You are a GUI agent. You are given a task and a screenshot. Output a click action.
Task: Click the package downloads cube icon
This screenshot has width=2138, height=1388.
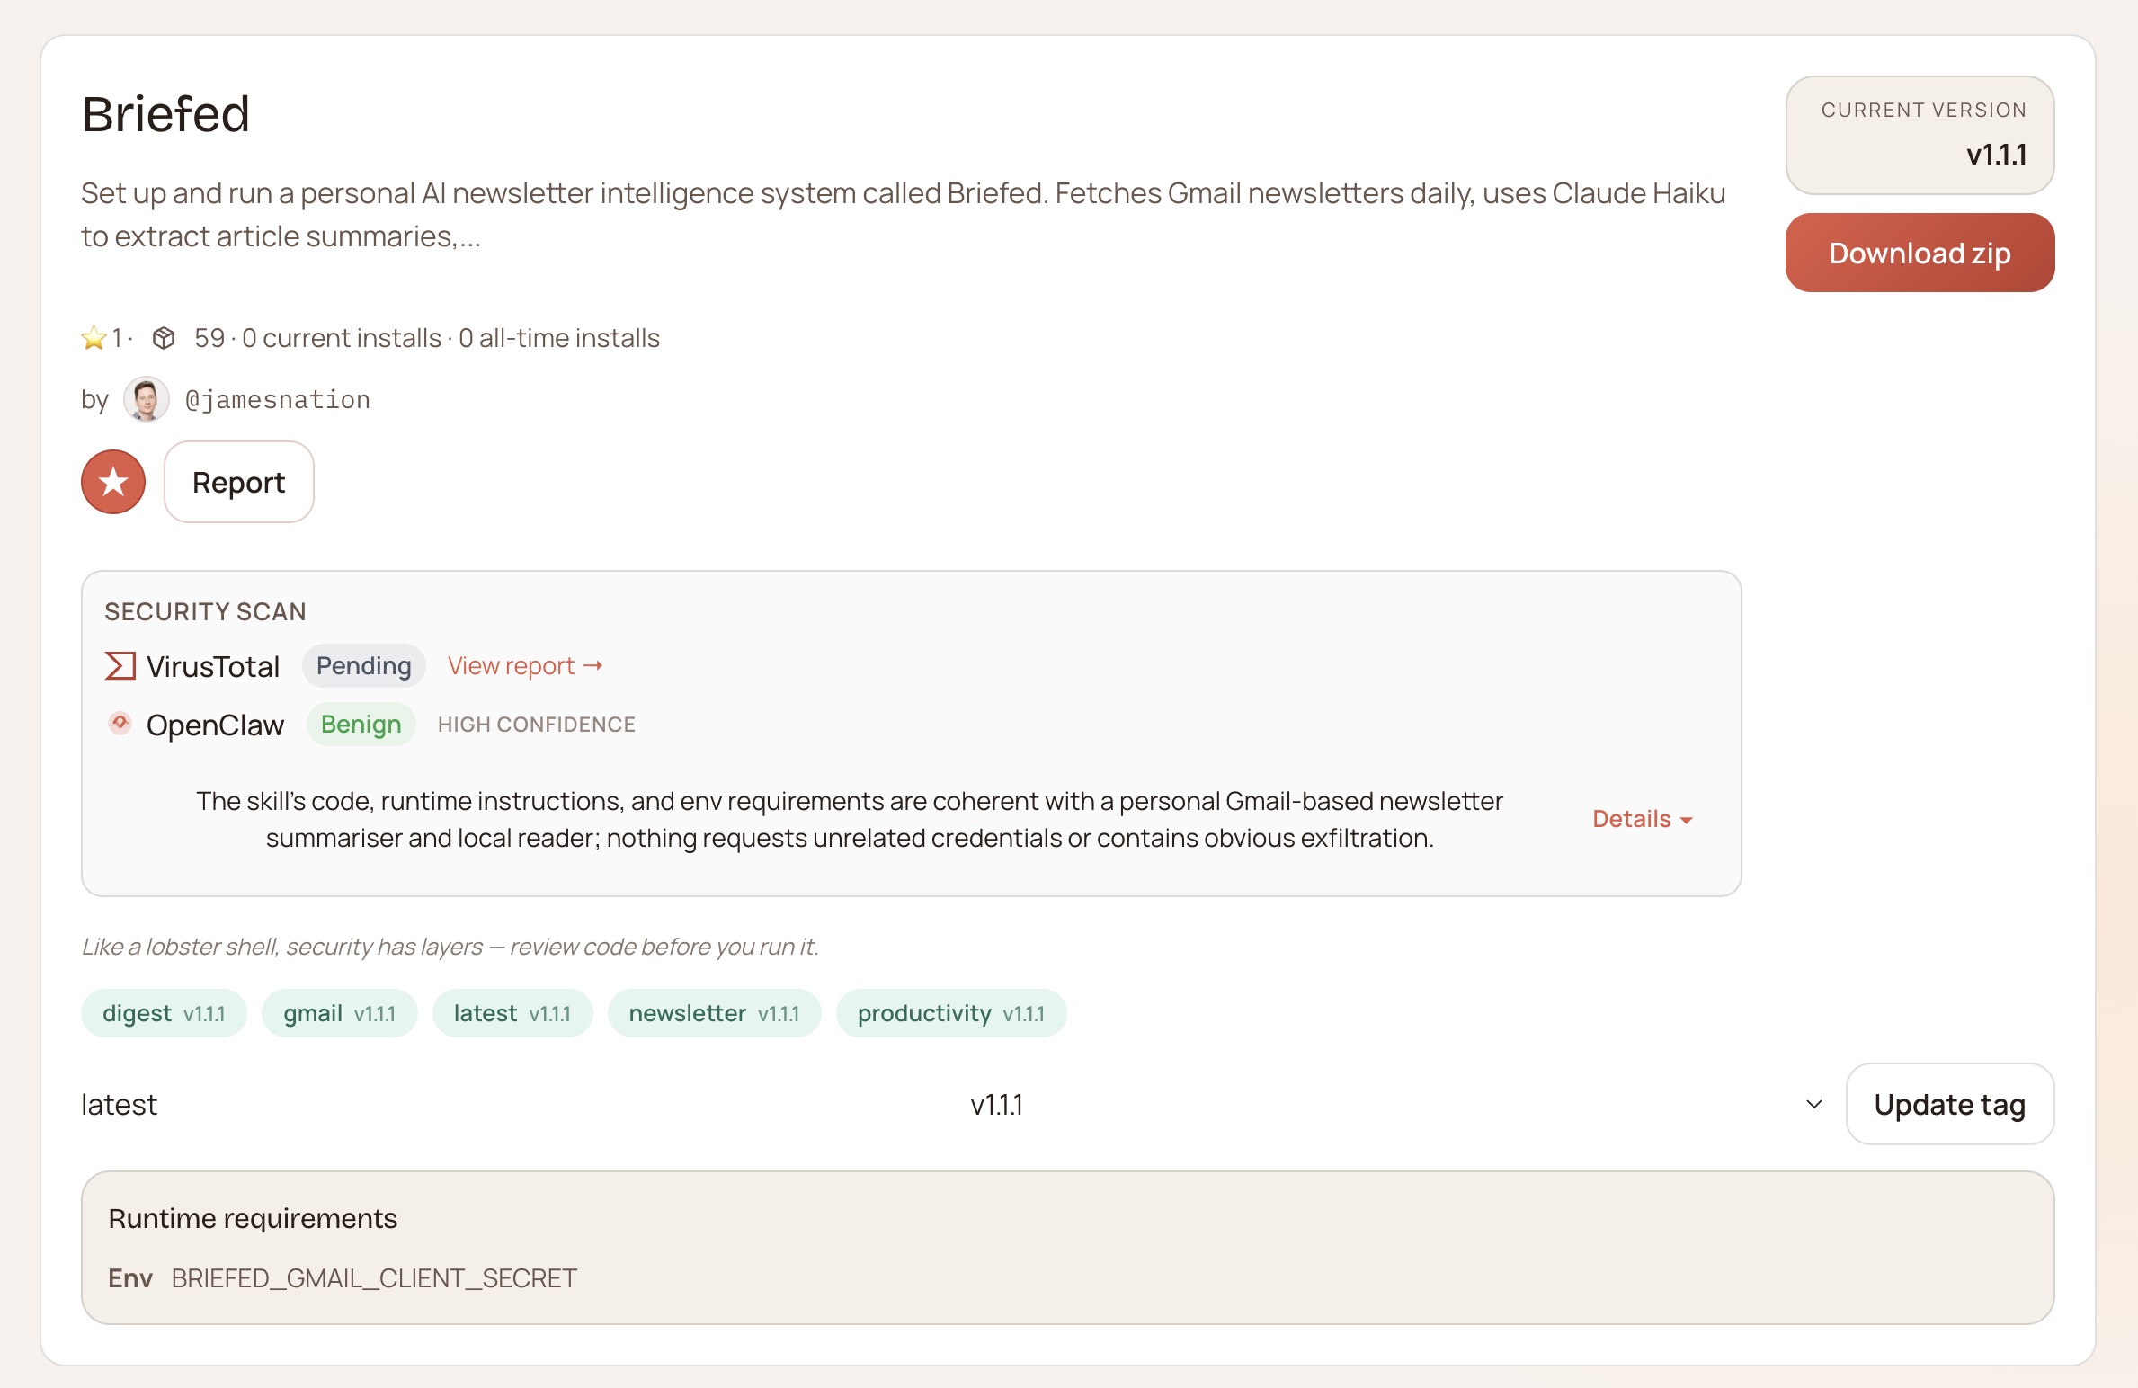pyautogui.click(x=164, y=338)
